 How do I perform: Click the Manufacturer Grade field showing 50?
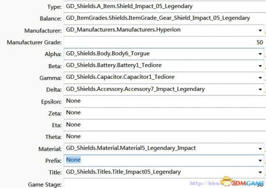point(164,42)
